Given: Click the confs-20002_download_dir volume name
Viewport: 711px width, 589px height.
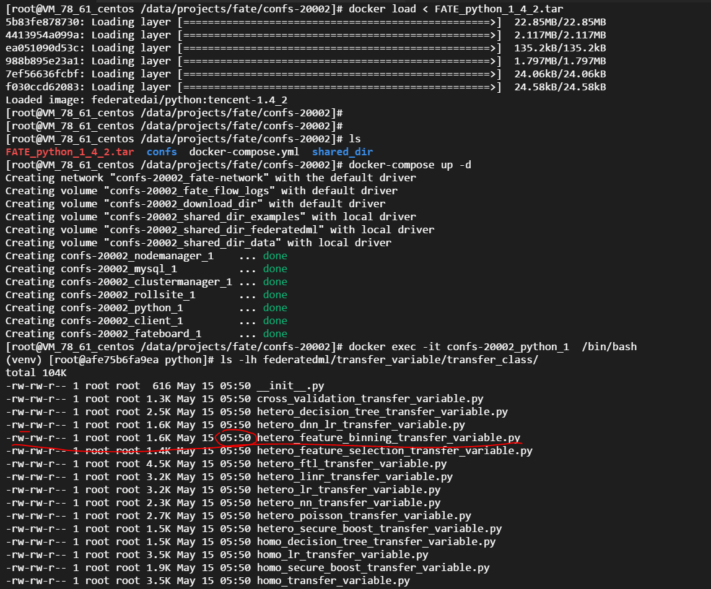Looking at the screenshot, I should tap(183, 204).
